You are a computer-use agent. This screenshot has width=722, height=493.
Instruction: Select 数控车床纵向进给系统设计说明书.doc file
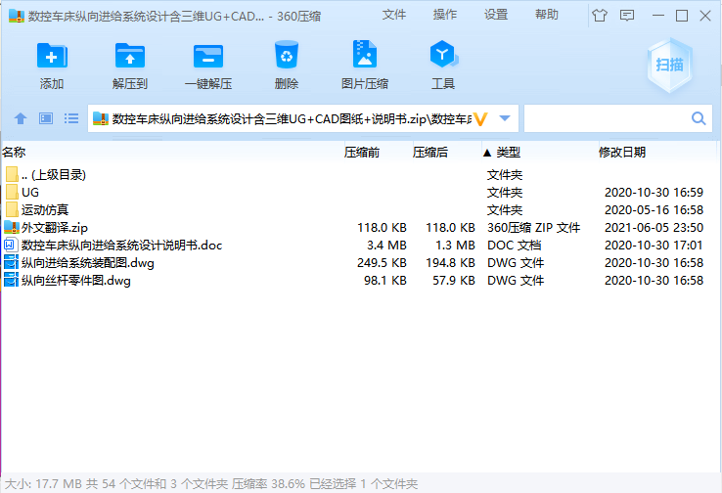359,245
